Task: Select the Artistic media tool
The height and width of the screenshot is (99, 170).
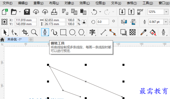Action: pos(54,32)
